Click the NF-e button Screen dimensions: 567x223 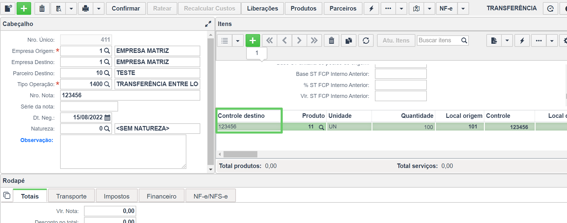coord(446,8)
